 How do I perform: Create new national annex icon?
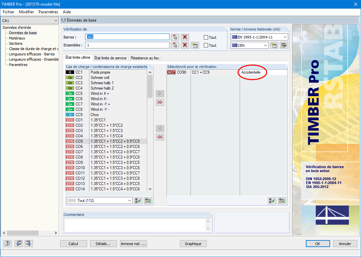(274, 45)
